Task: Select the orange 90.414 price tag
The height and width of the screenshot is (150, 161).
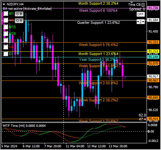Action: coord(153,119)
